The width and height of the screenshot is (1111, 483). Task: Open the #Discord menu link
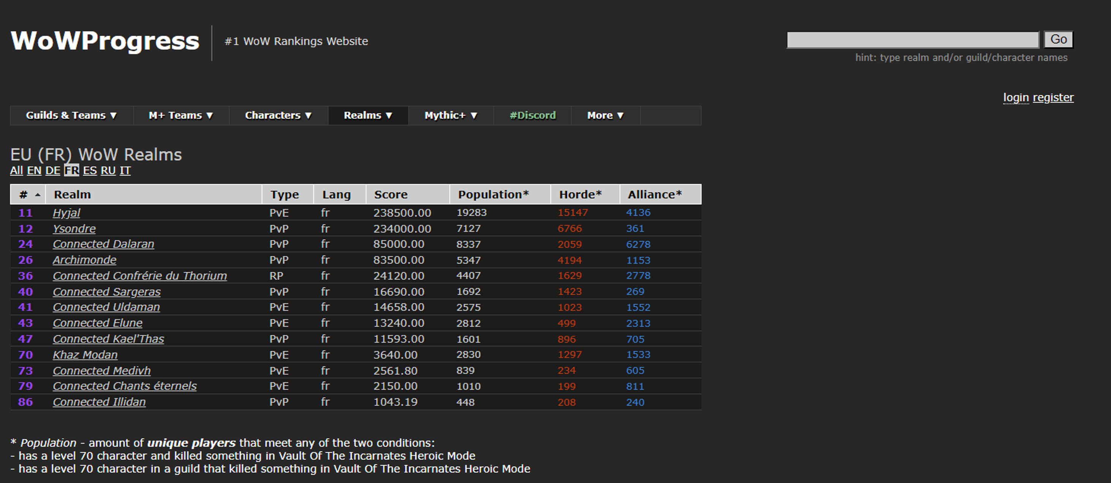coord(533,115)
